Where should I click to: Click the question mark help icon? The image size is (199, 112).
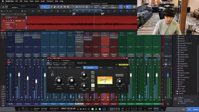coord(73,7)
